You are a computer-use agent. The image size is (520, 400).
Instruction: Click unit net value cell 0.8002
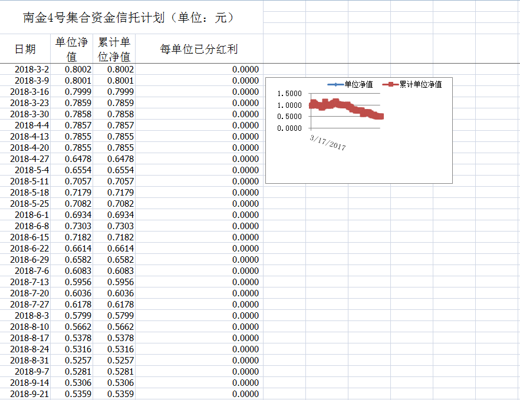pos(72,70)
